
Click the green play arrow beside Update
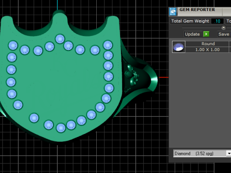[x=206, y=34]
